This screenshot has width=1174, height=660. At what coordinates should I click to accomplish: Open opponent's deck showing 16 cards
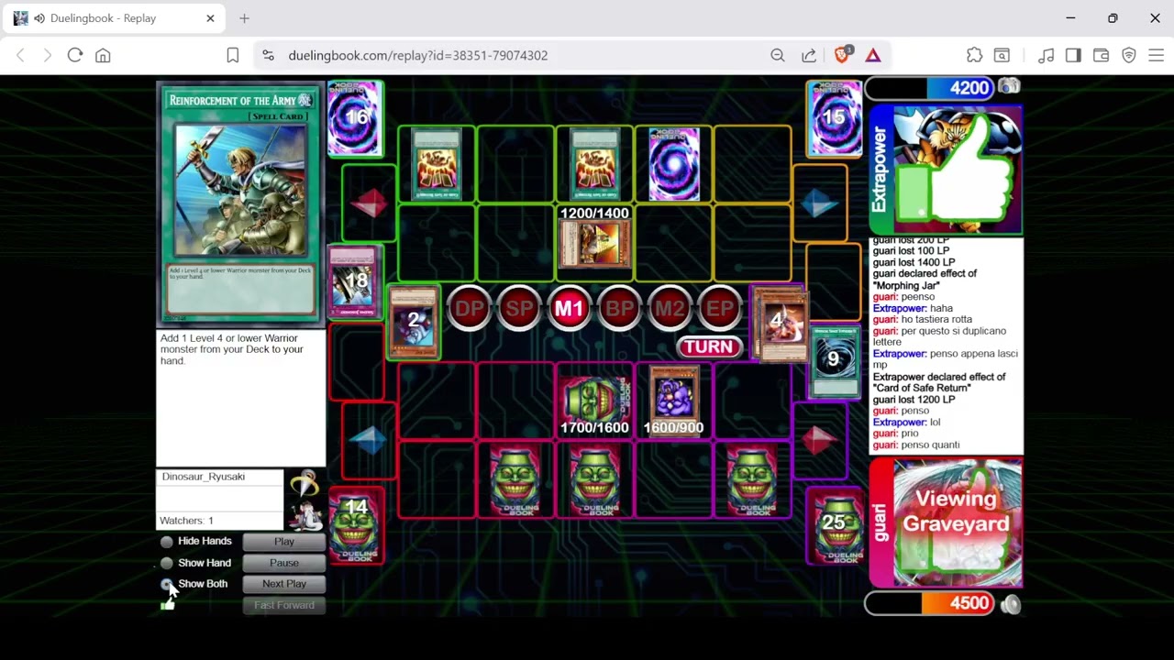coord(355,118)
